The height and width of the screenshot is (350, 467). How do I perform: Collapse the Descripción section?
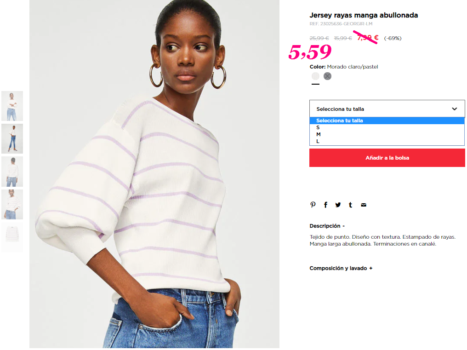point(327,226)
